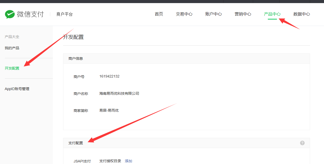The width and height of the screenshot is (324, 164).
Task: Open AppID账号管理 from the sidebar
Action: coord(17,89)
